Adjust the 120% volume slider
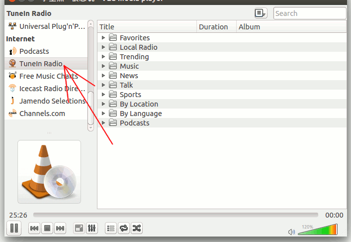 coord(318,230)
